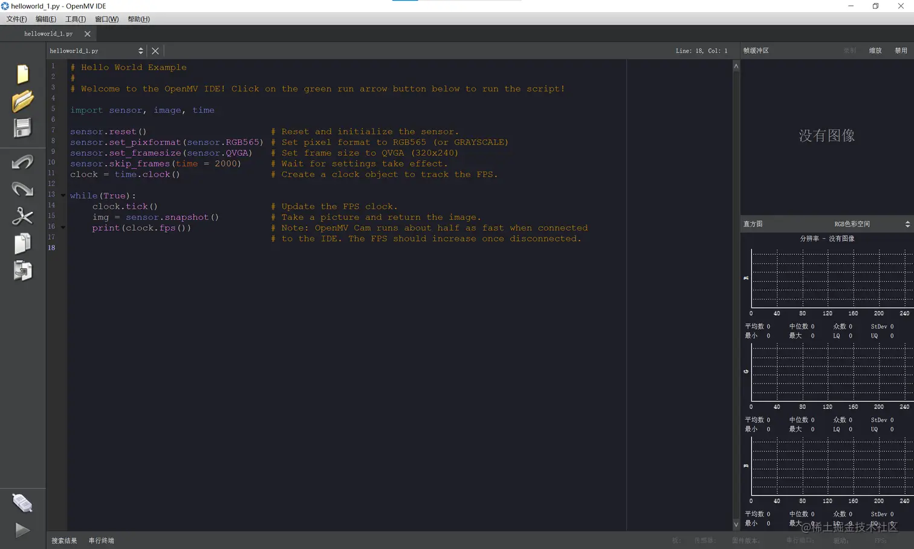The image size is (914, 549).
Task: Open the helloworld_1.py document selector dropdown
Action: pos(96,51)
